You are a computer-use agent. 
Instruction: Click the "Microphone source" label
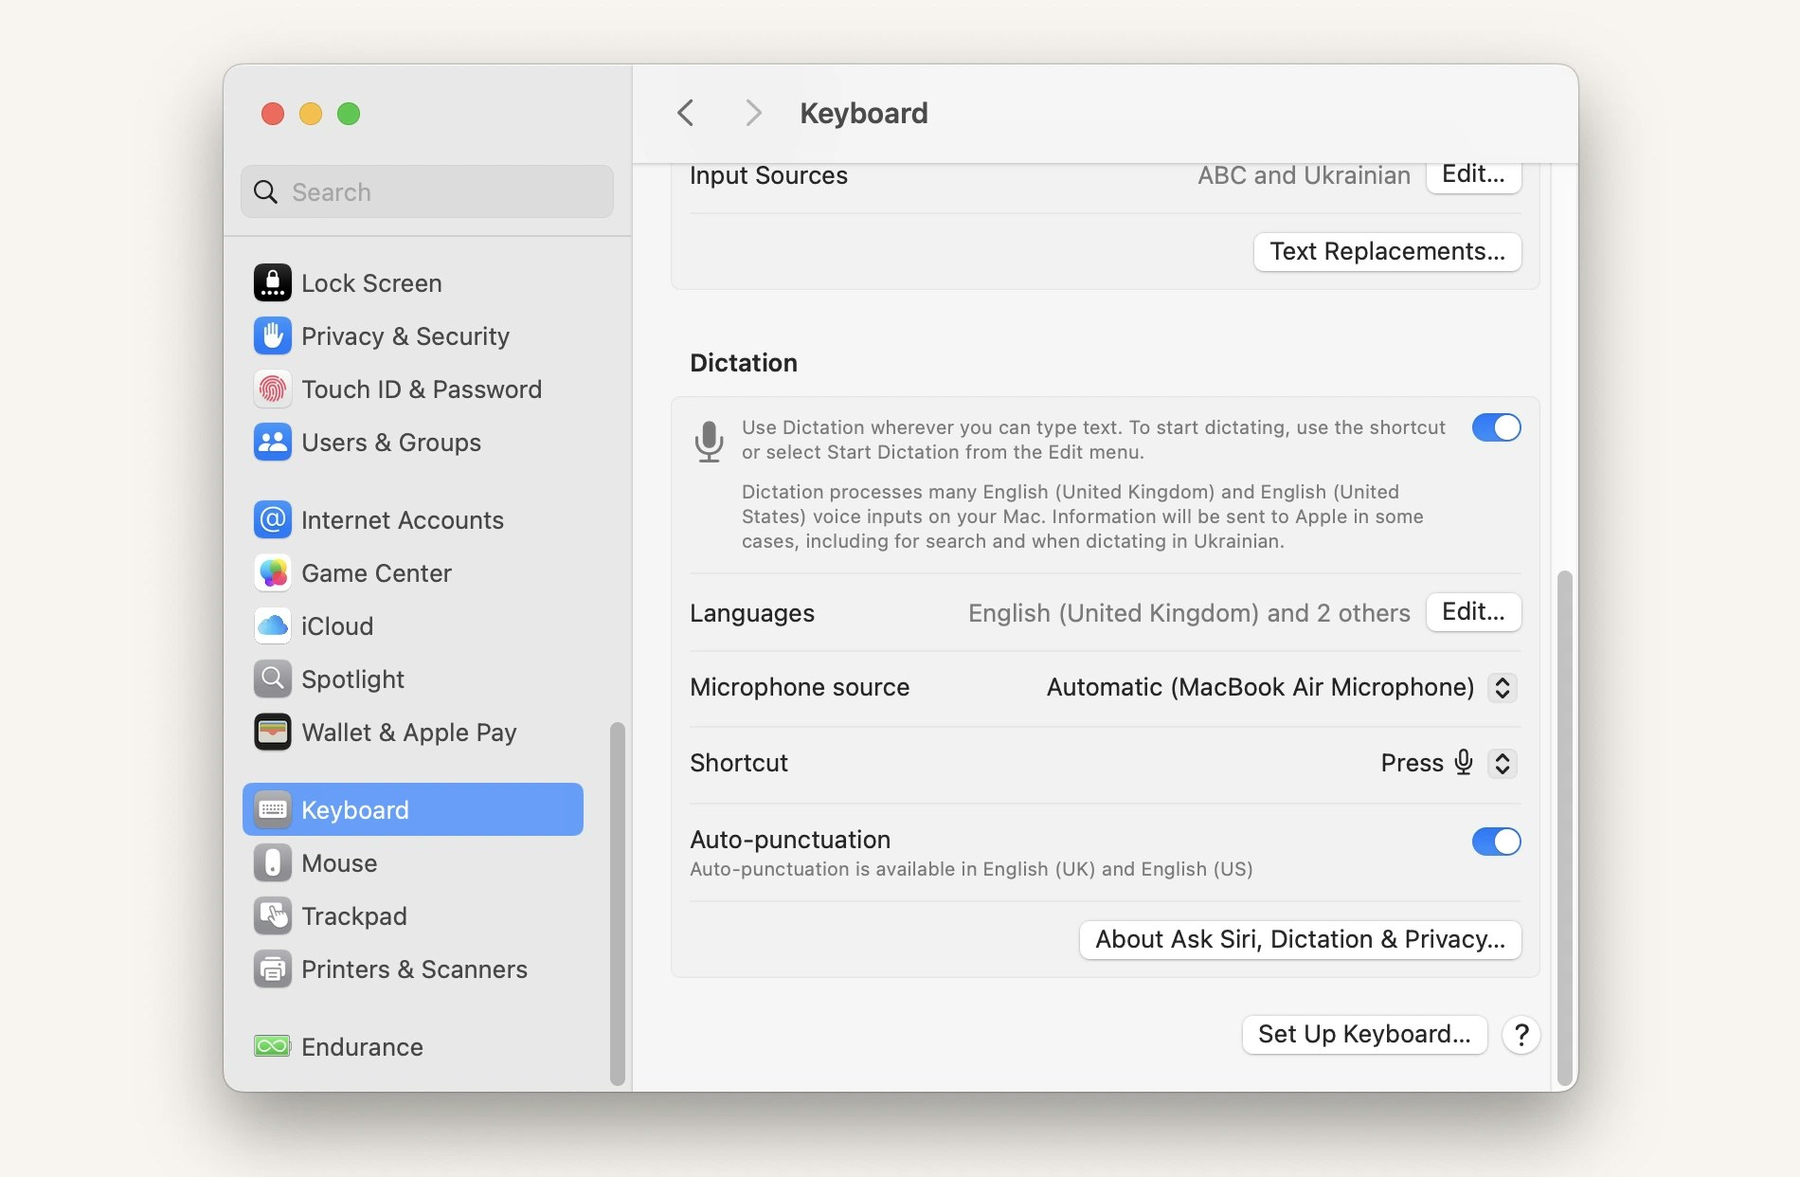[800, 687]
